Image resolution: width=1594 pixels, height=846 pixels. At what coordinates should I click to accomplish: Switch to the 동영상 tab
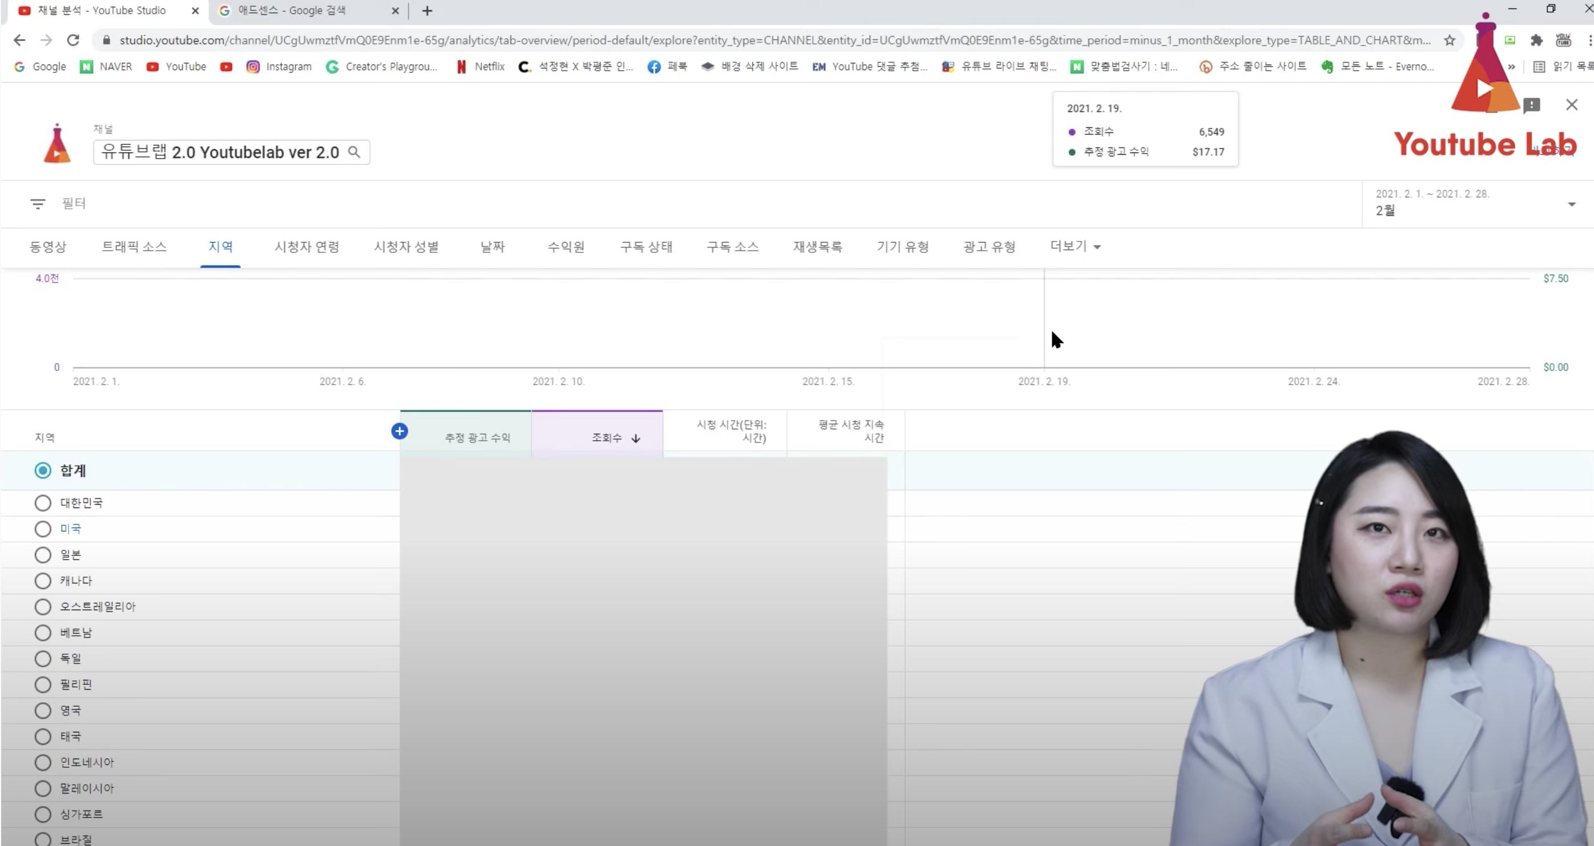(47, 247)
